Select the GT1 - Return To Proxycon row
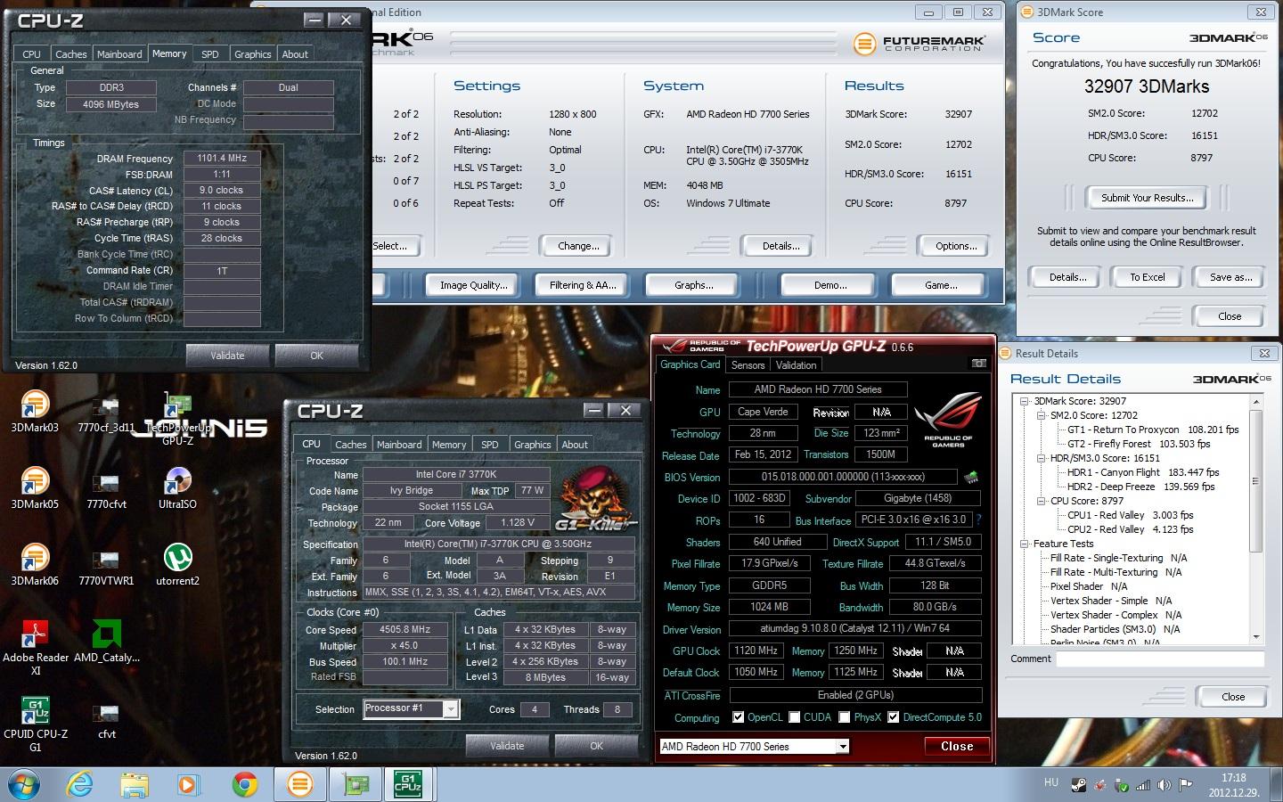 pos(1153,430)
